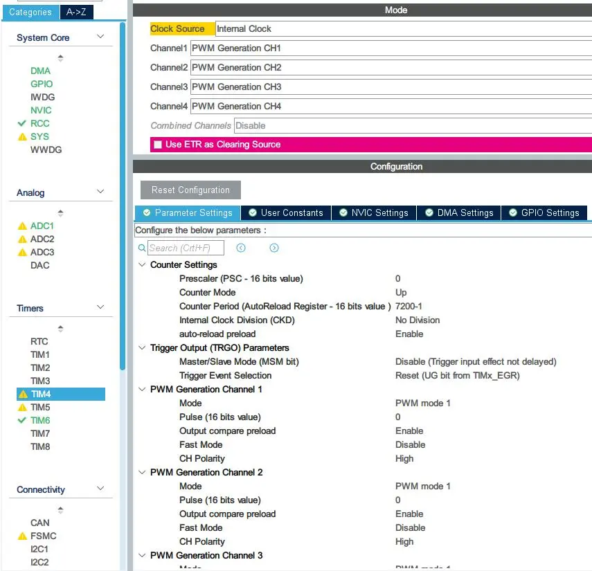This screenshot has width=592, height=571.
Task: Click the warning icon next to ADC1
Action: click(x=22, y=226)
